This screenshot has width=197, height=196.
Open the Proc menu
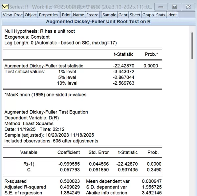pos(18,15)
